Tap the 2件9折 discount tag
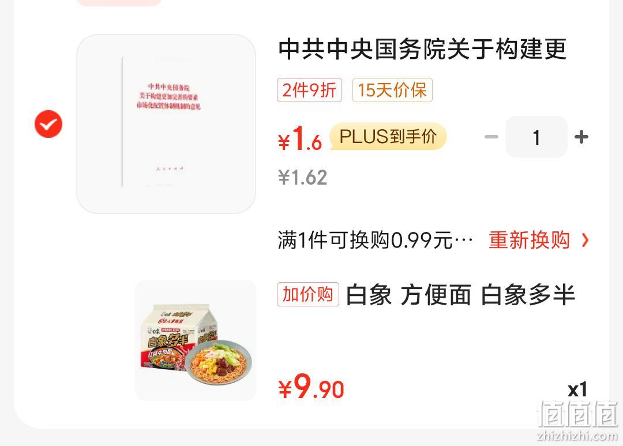This screenshot has height=446, width=623. [310, 90]
